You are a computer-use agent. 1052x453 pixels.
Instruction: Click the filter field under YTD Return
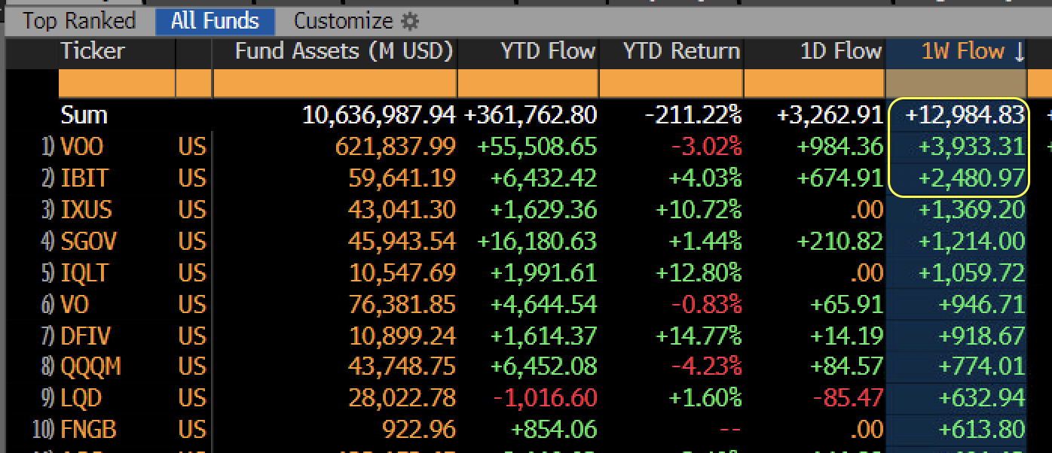pyautogui.click(x=671, y=83)
